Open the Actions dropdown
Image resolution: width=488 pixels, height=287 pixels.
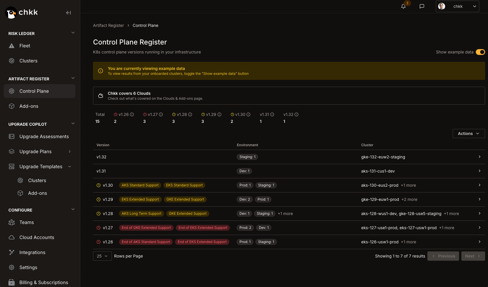pyautogui.click(x=469, y=134)
